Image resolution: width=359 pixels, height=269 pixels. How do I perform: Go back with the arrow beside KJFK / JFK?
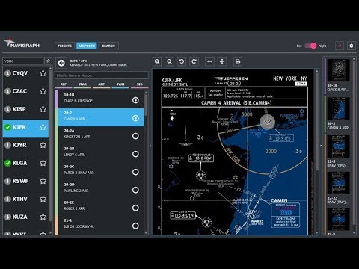click(61, 64)
